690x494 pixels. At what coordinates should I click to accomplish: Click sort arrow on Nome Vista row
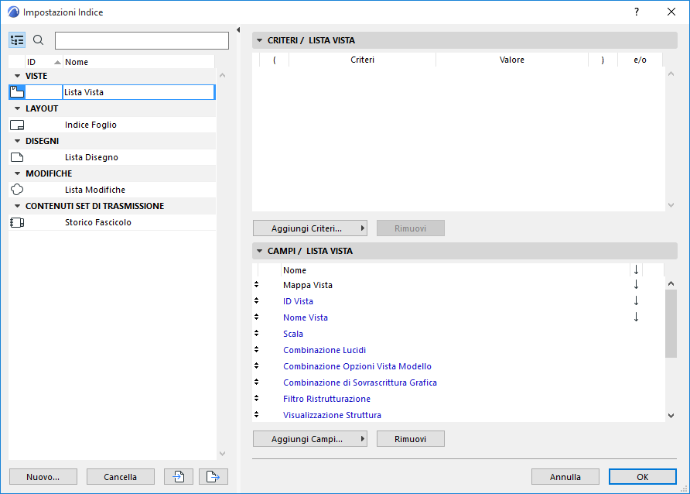click(637, 317)
